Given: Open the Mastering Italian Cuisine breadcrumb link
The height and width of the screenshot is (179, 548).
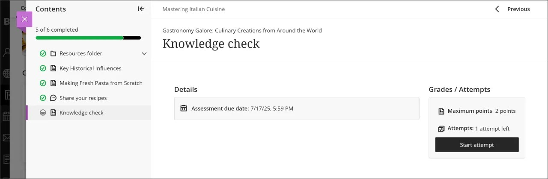Looking at the screenshot, I should pyautogui.click(x=194, y=9).
